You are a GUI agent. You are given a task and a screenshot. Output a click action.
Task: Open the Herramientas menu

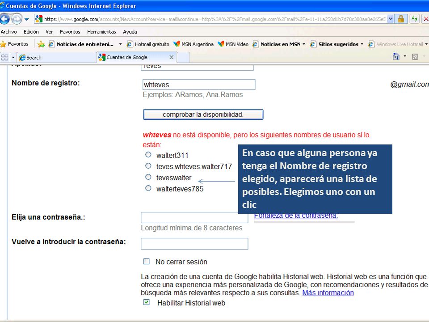click(x=101, y=32)
